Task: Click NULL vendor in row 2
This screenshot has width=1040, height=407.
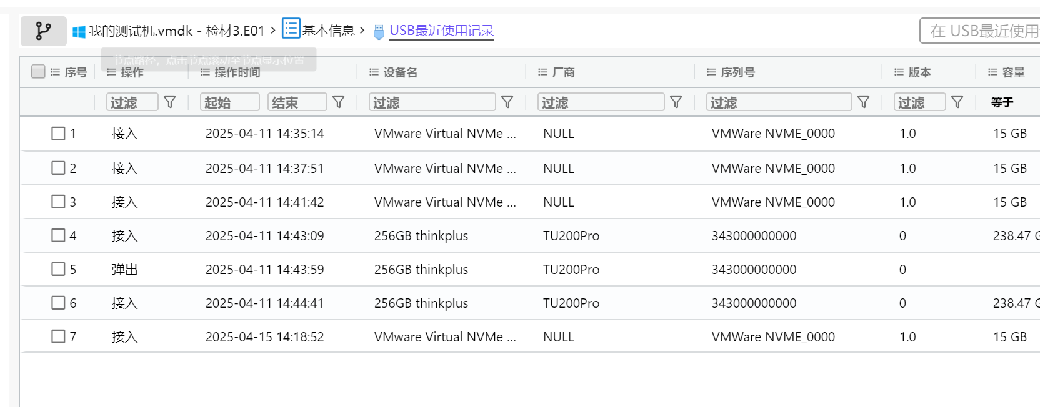Action: (x=559, y=169)
